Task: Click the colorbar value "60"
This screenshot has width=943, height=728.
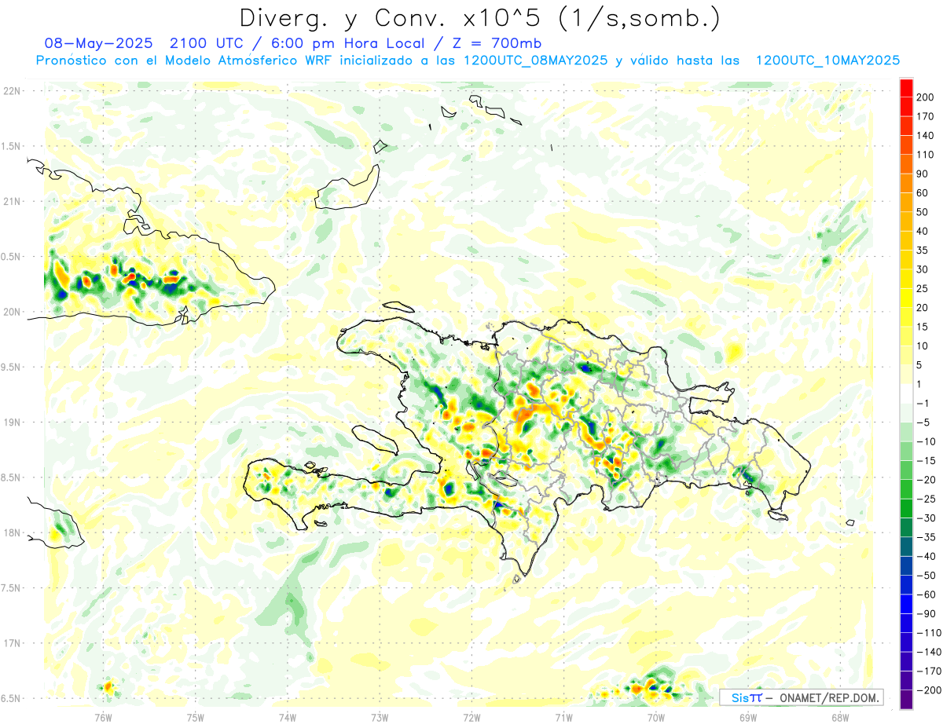Action: click(923, 193)
